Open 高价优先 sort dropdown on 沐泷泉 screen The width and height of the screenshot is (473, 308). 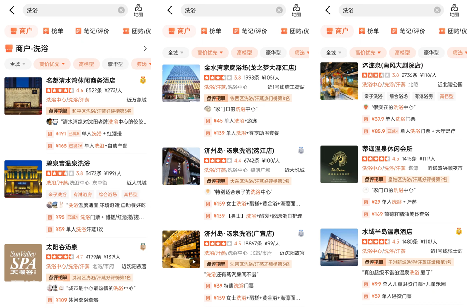(x=368, y=53)
